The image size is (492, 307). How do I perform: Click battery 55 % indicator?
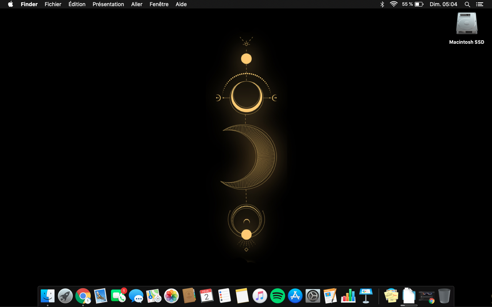tap(413, 4)
